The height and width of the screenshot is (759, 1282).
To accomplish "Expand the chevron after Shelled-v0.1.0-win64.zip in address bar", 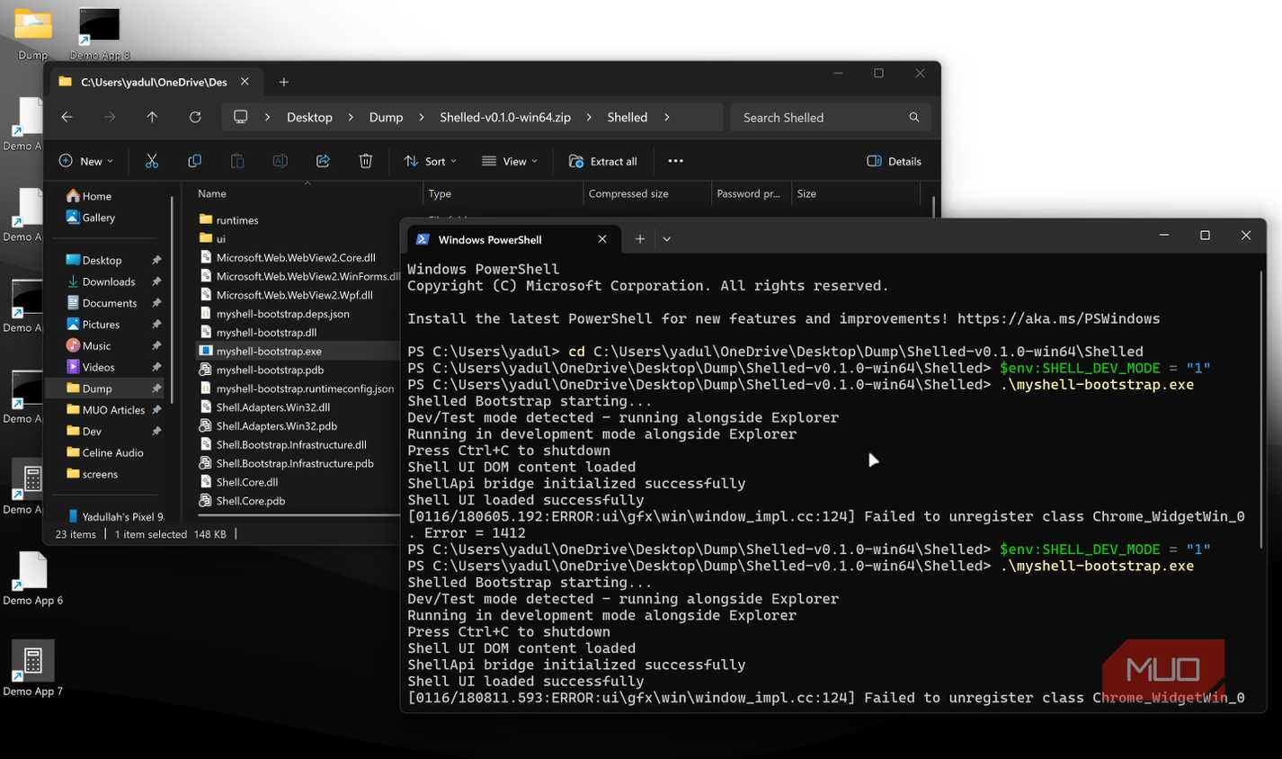I will 589,117.
